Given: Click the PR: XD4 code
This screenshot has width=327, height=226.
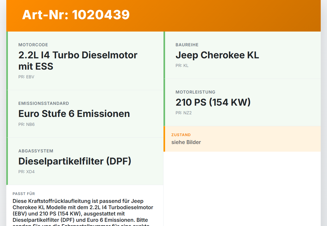Looking at the screenshot, I should pos(26,172).
